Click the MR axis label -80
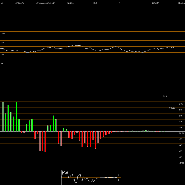This screenshot has width=185, height=185. coord(181,157)
